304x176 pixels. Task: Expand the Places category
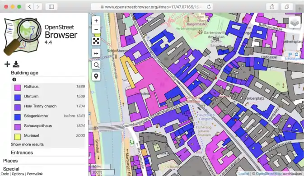(10, 161)
